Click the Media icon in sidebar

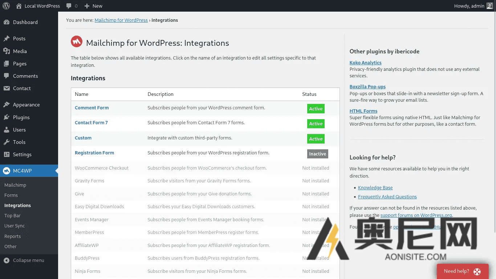click(7, 51)
